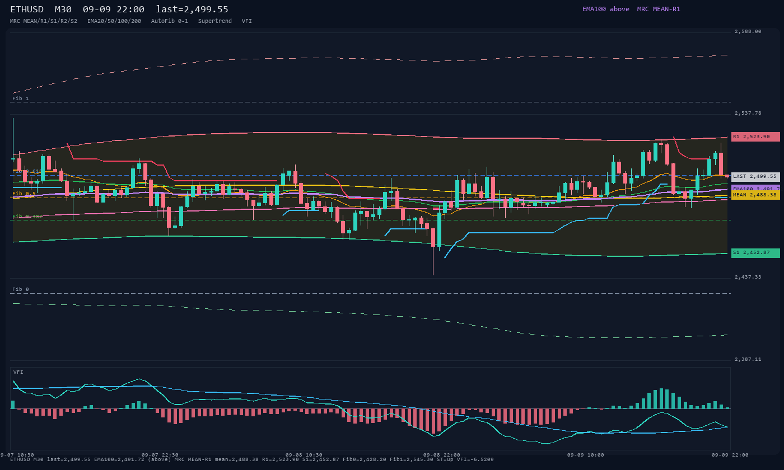
Task: Select the Supertrend legend entry
Action: coord(215,21)
